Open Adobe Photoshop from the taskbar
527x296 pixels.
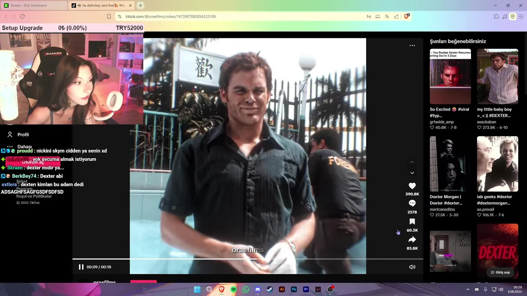tap(294, 289)
